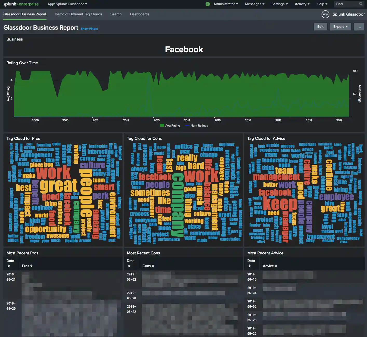Sort by the Cons column
Viewport: 367px width, 337px height.
coord(148,266)
